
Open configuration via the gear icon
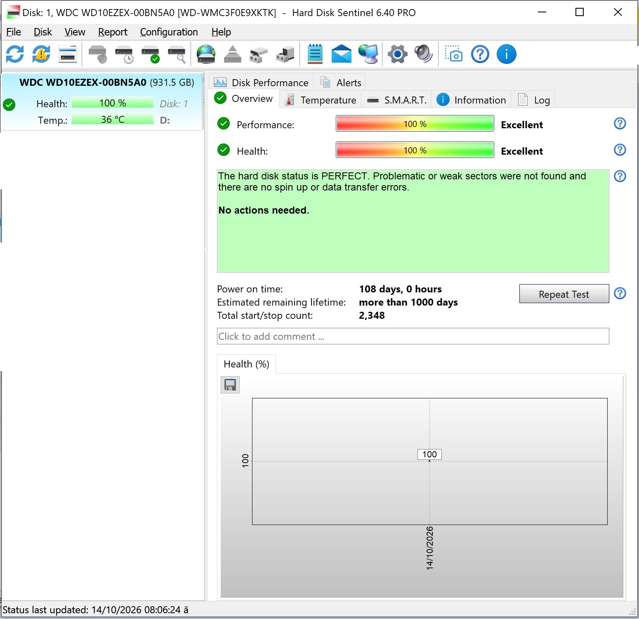pyautogui.click(x=398, y=54)
